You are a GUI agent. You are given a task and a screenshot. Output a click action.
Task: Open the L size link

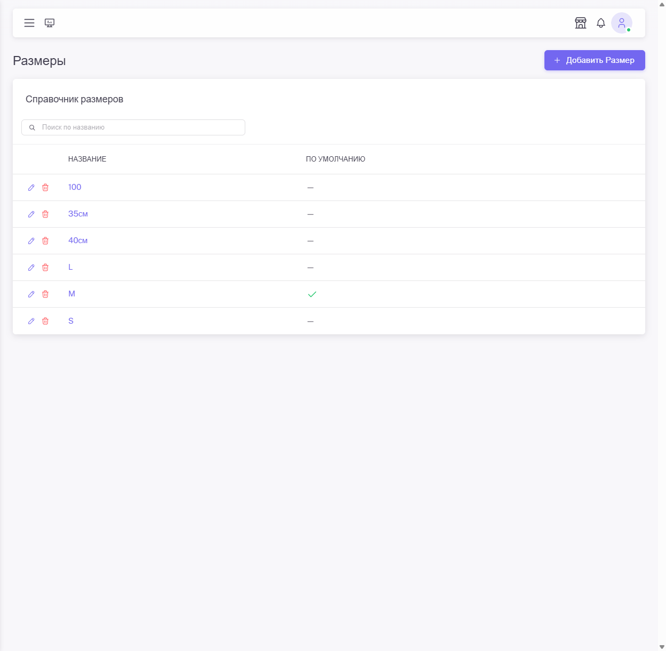[x=70, y=267]
